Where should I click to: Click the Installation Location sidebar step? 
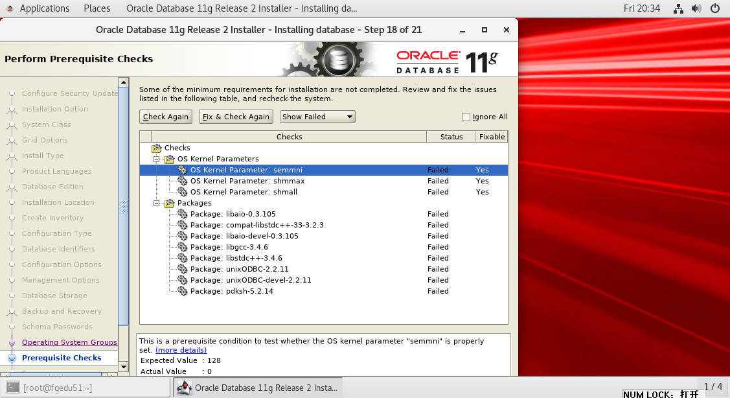[58, 202]
